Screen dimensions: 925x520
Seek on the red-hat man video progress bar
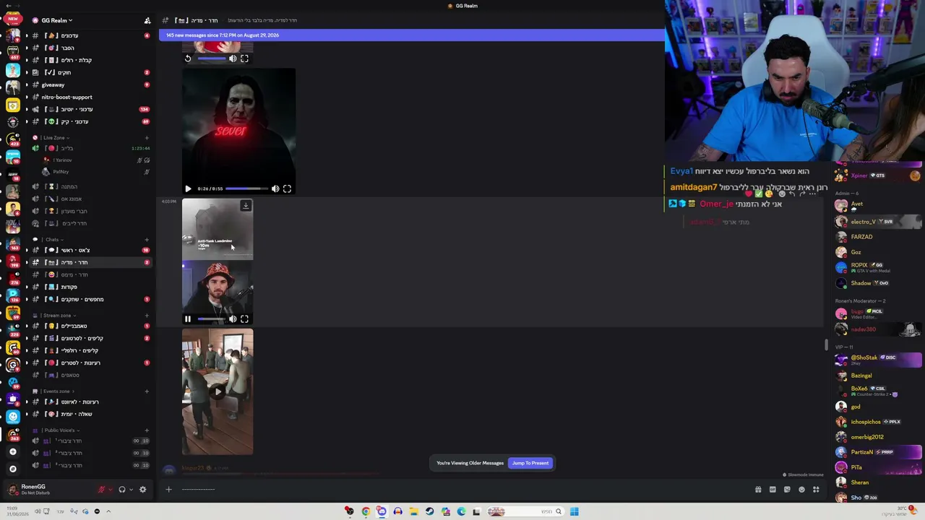pos(211,318)
